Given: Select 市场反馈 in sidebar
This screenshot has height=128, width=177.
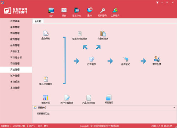Looking at the screenshot, I should tap(15, 82).
